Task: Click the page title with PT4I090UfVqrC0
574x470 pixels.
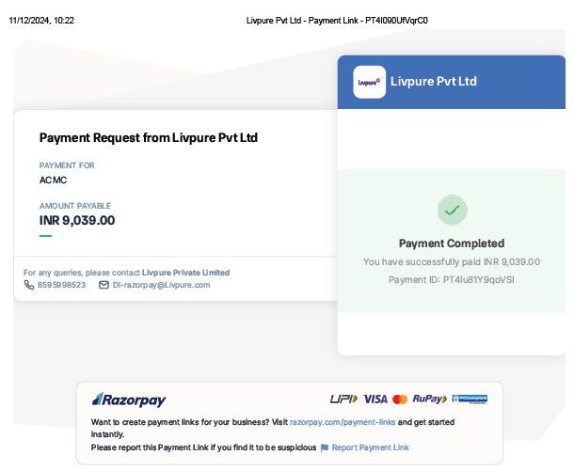Action: click(x=337, y=21)
